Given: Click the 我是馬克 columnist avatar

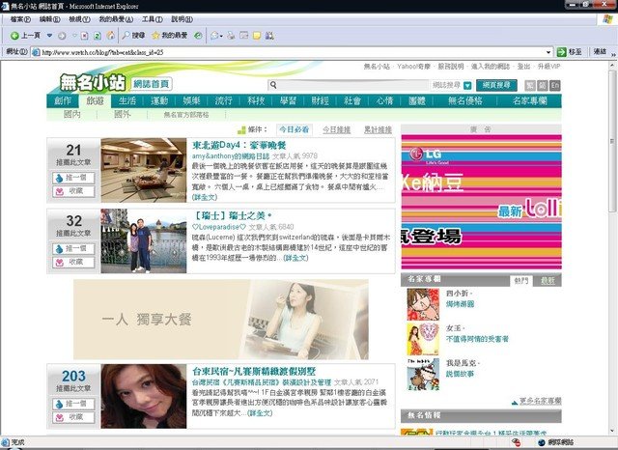Looking at the screenshot, I should coord(423,375).
